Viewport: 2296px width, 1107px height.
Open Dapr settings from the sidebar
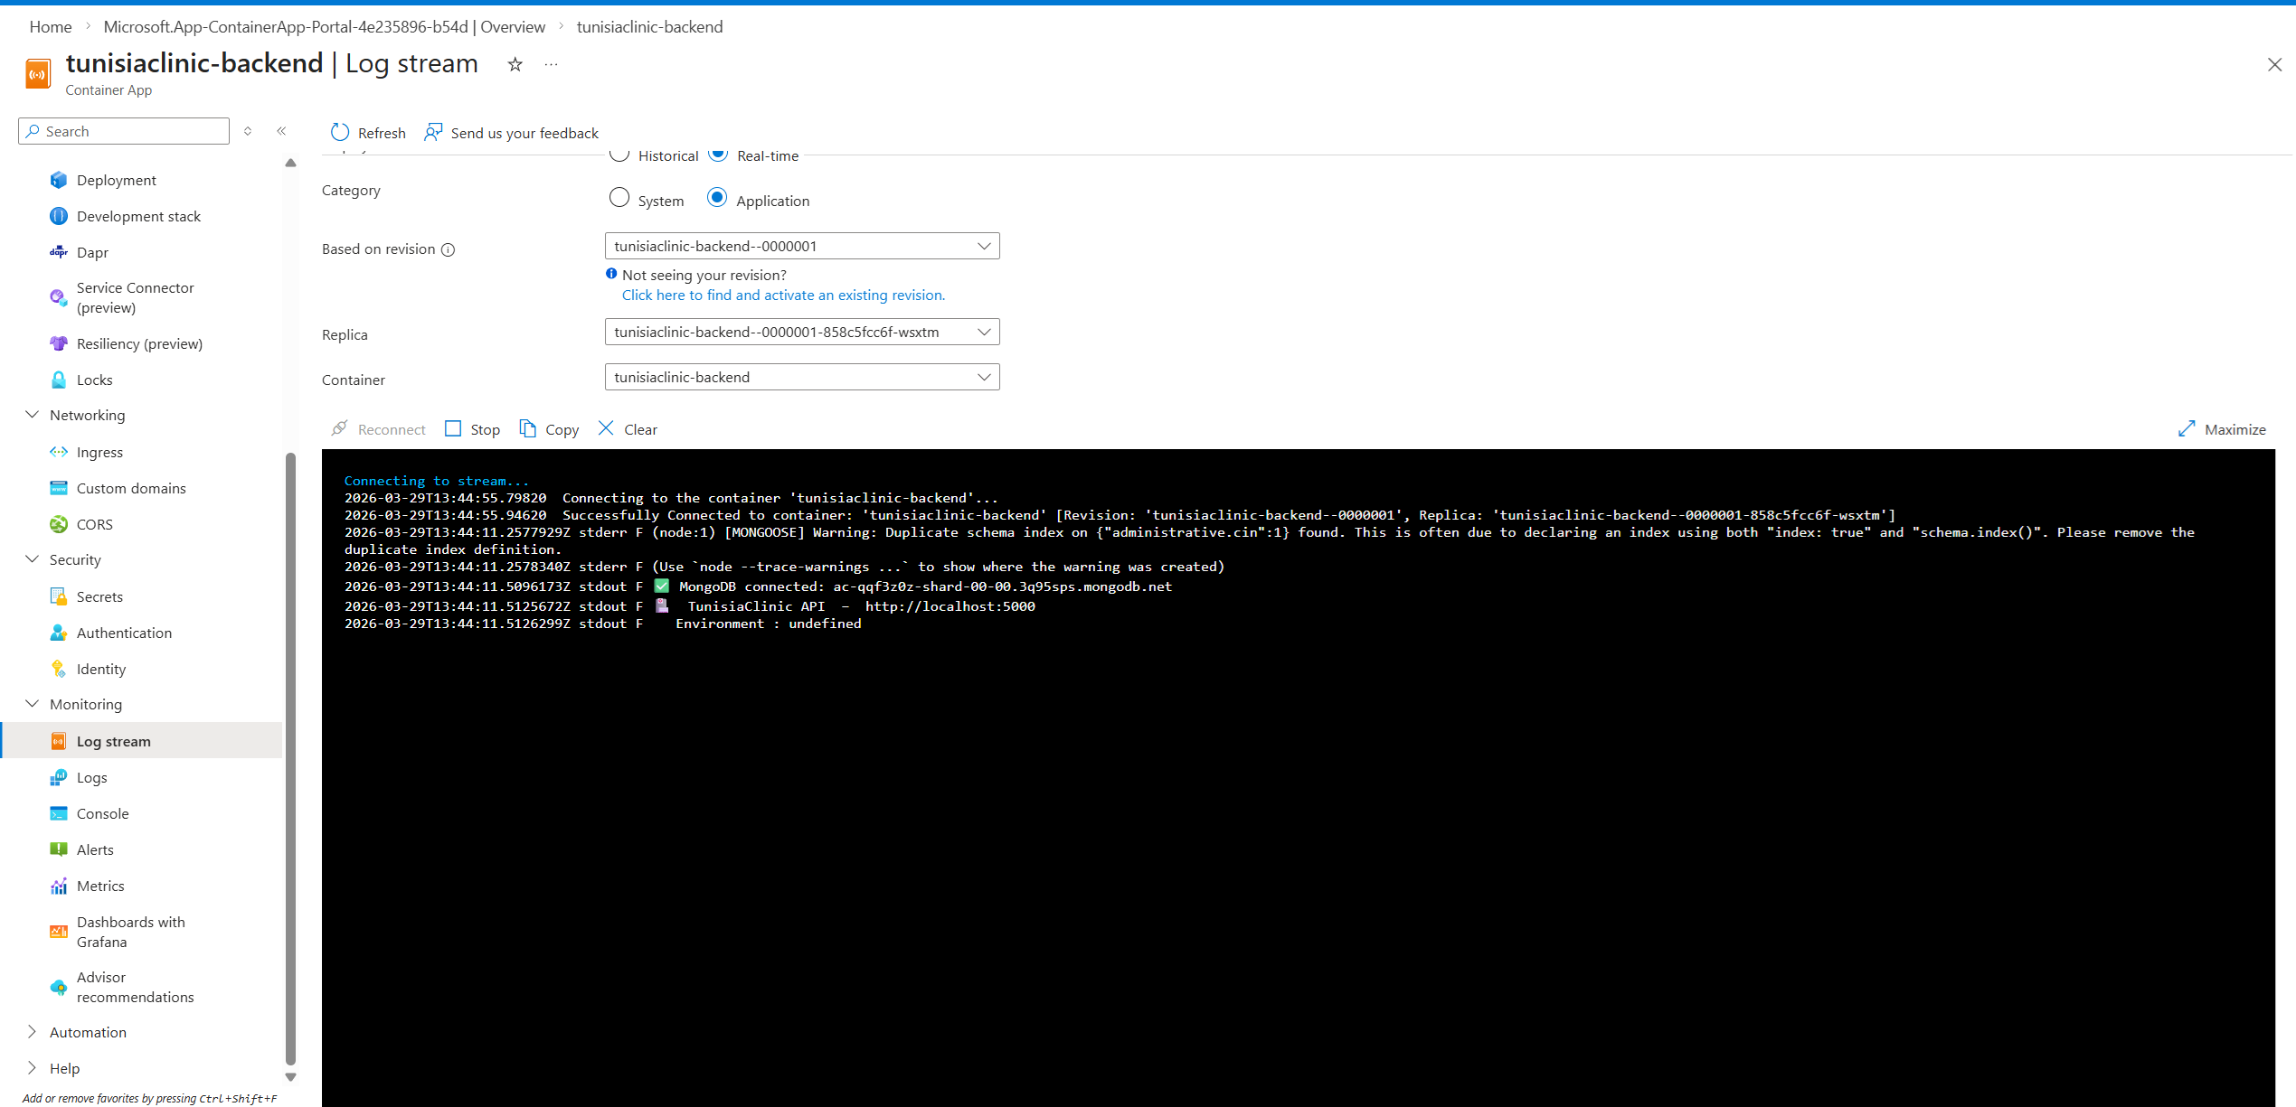tap(90, 252)
